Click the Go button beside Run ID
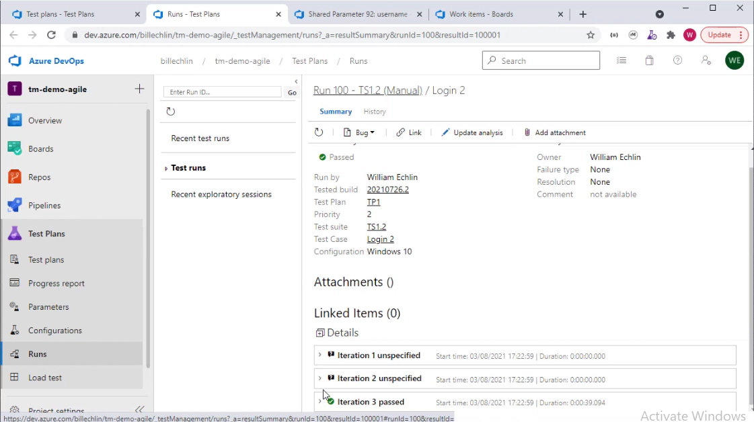This screenshot has width=754, height=422. [x=292, y=93]
